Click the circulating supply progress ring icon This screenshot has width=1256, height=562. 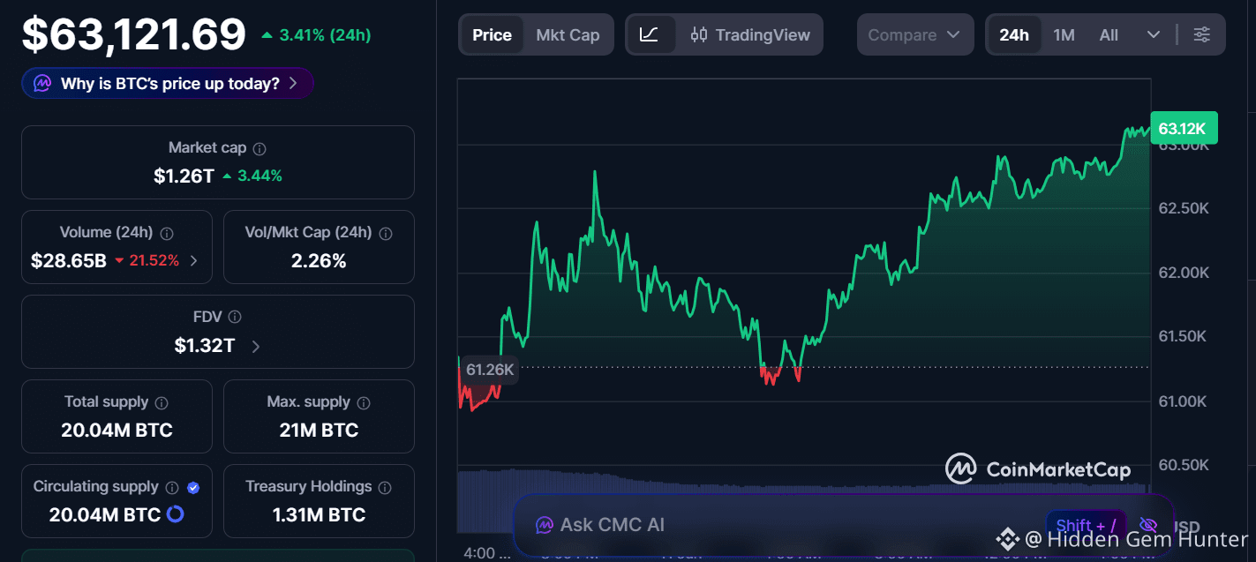coord(175,514)
